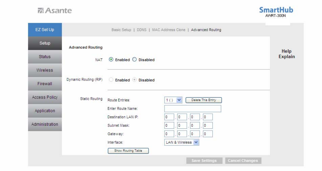
Task: Go to Access Policy section
Action: [45, 97]
